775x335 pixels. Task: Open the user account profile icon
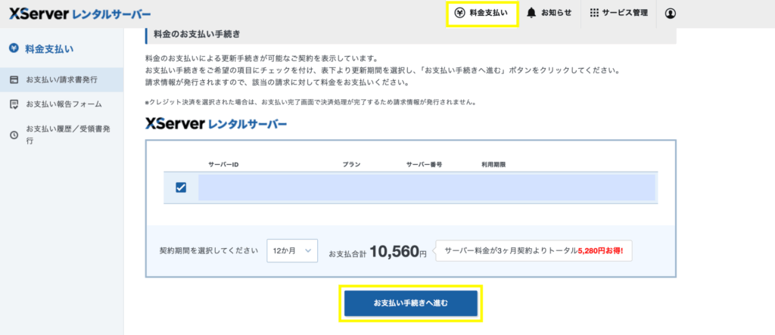(x=670, y=13)
